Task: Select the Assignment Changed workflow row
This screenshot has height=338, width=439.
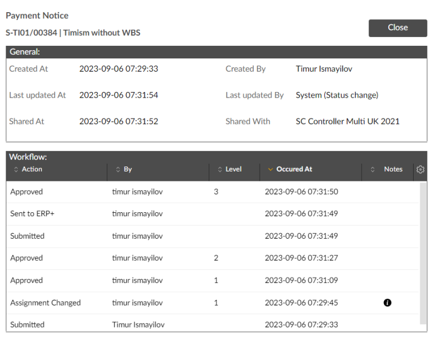Action: 213,303
